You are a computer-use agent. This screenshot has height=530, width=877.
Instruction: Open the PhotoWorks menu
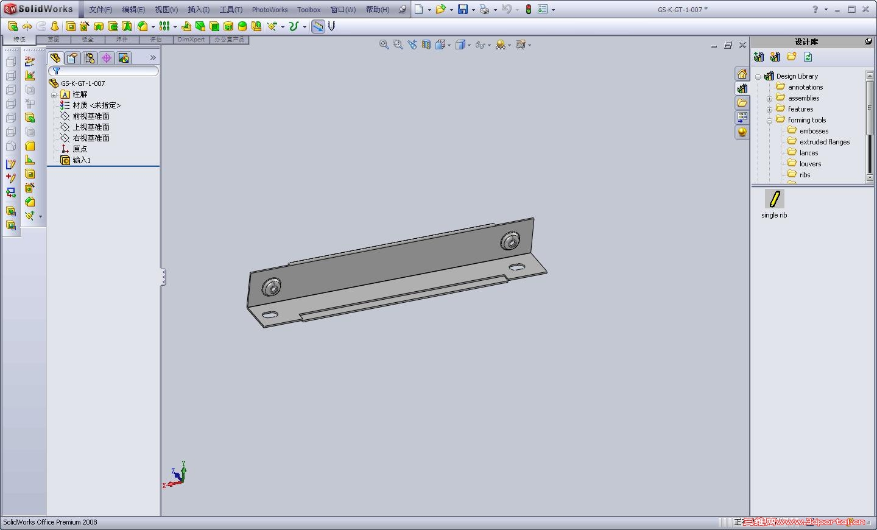point(270,10)
